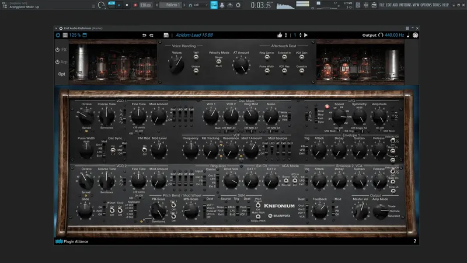Click the up/down arrows beside thumbs-up icon
The image size is (467, 263).
click(286, 35)
